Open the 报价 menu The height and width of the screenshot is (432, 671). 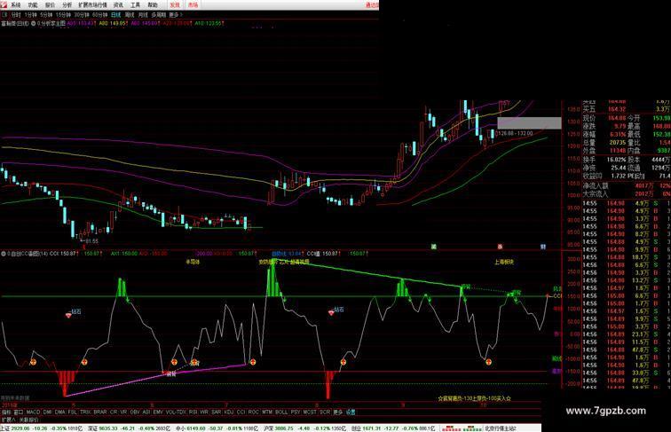coord(50,5)
